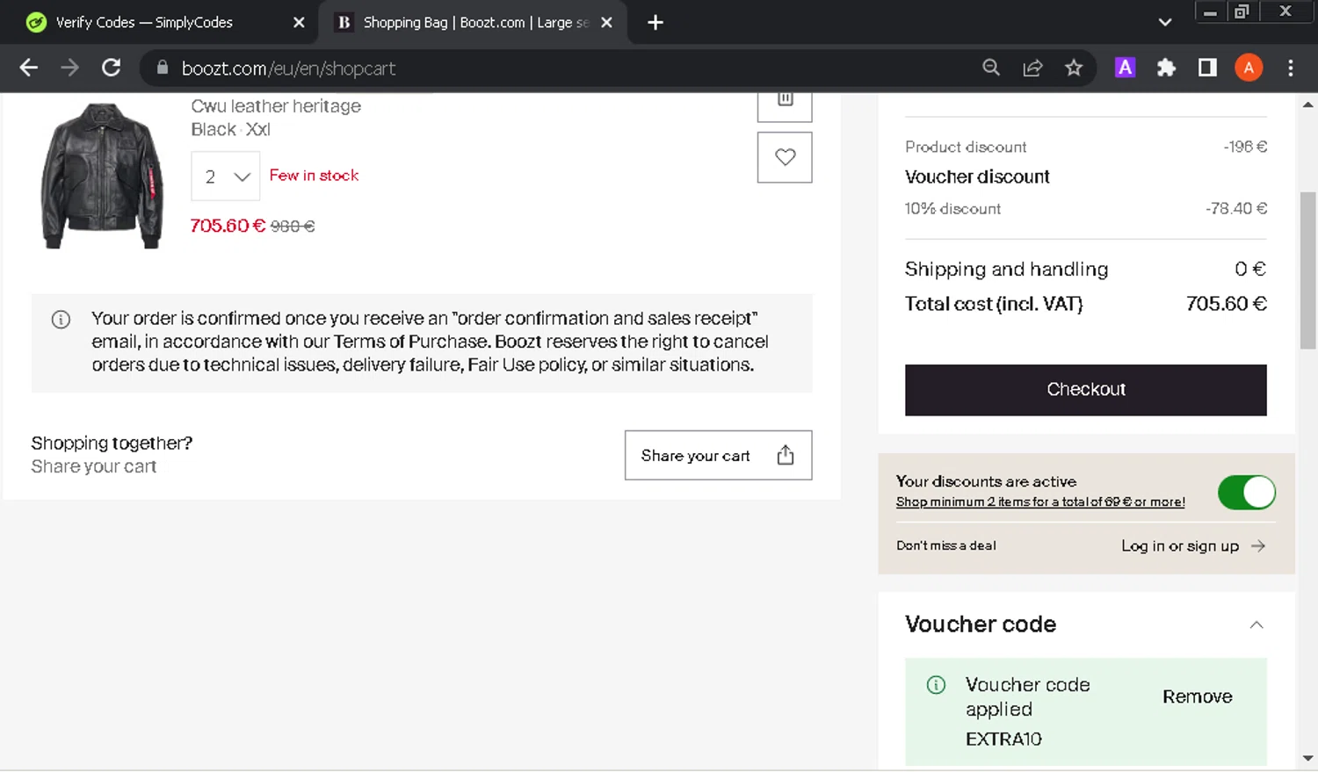Bookmark this page with the star icon
Viewport: 1318px width, 772px height.
click(x=1074, y=68)
